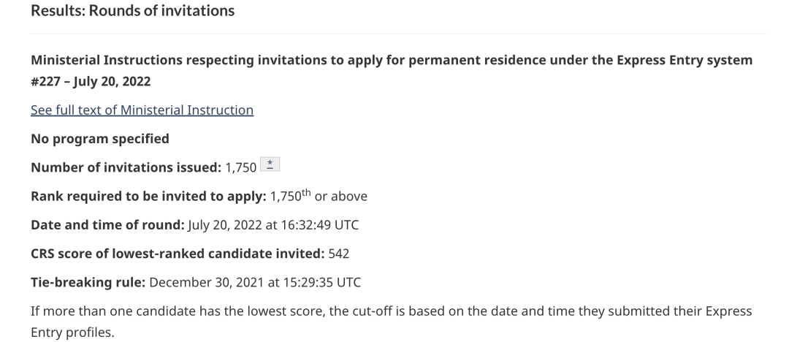The height and width of the screenshot is (342, 789).
Task: Click the 542 CRS score value
Action: [x=339, y=254]
